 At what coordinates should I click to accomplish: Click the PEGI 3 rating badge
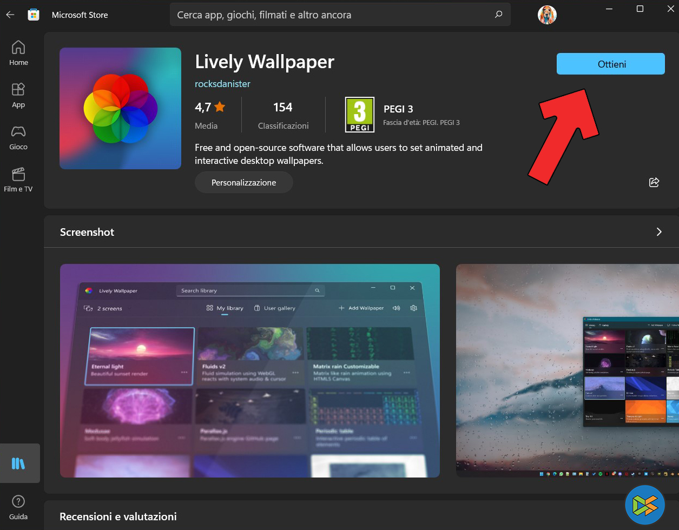pos(360,115)
